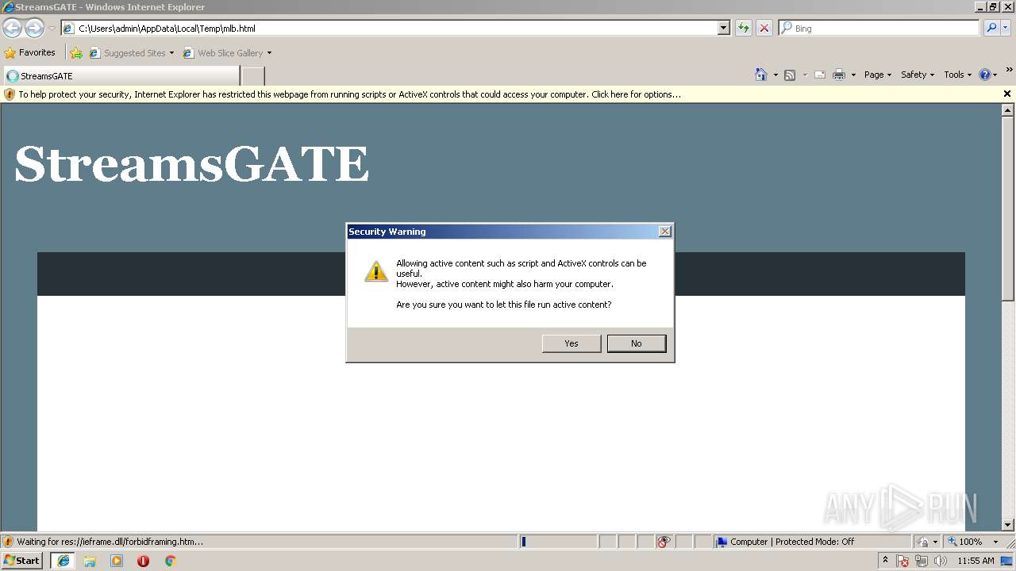Click the information bar security message
This screenshot has height=571, width=1016.
[x=349, y=94]
